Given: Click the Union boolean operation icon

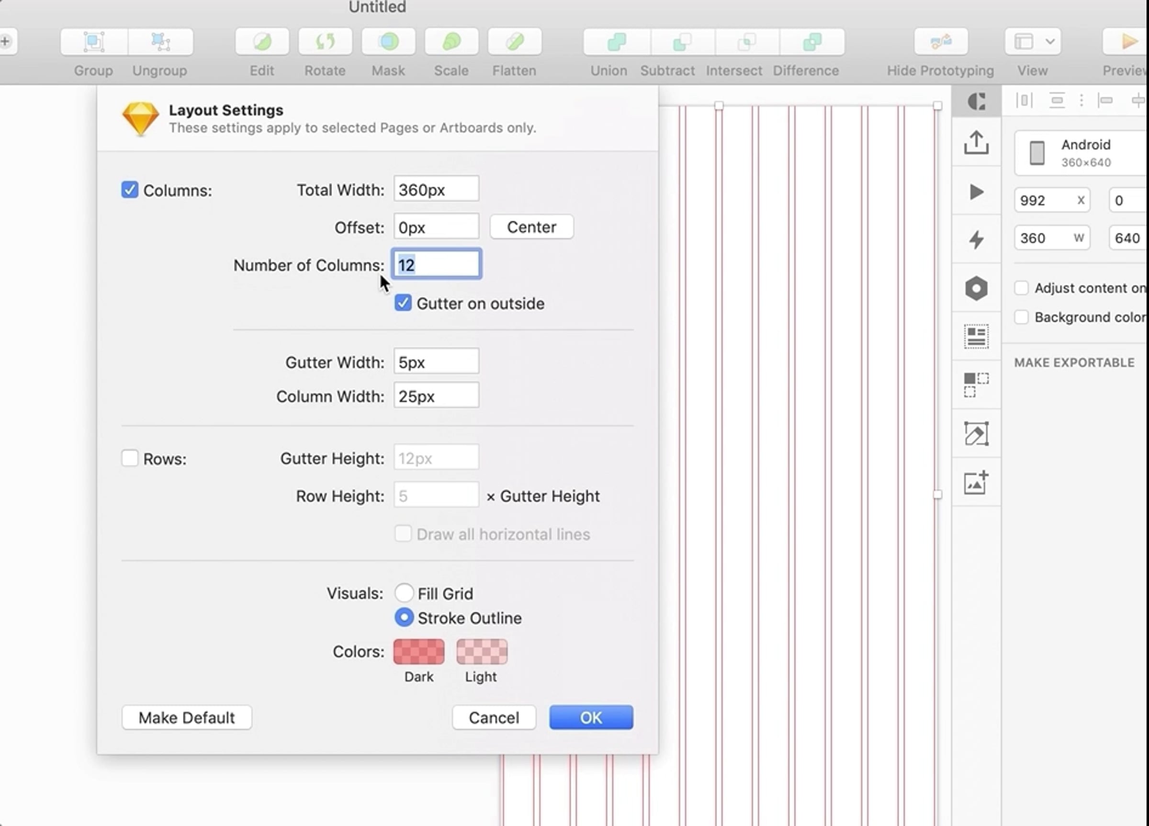Looking at the screenshot, I should coord(616,42).
